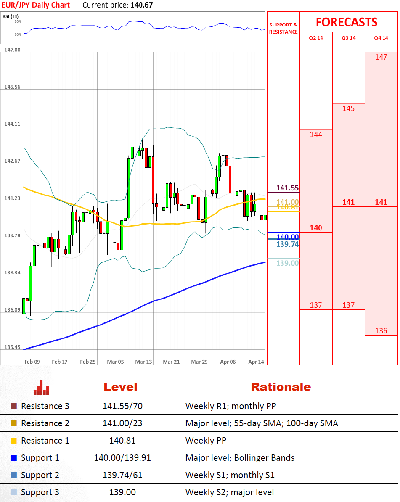The width and height of the screenshot is (400, 502).
Task: Click the SUPPORT & RESISTANCE column header
Action: tap(283, 28)
